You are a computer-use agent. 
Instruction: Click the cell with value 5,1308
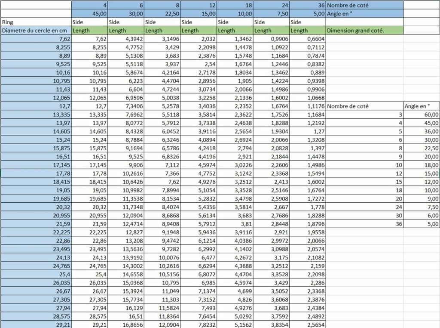click(x=126, y=56)
